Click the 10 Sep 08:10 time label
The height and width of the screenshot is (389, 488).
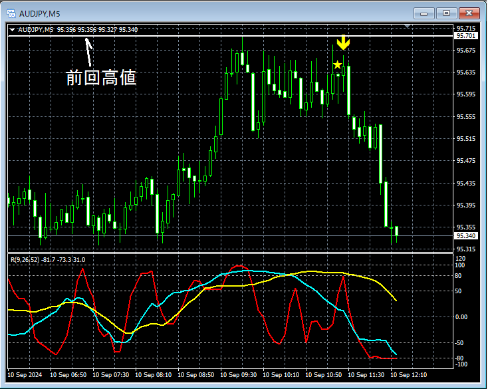pyautogui.click(x=153, y=374)
